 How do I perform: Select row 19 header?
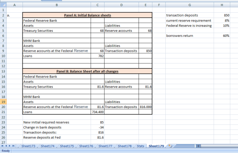3,102
